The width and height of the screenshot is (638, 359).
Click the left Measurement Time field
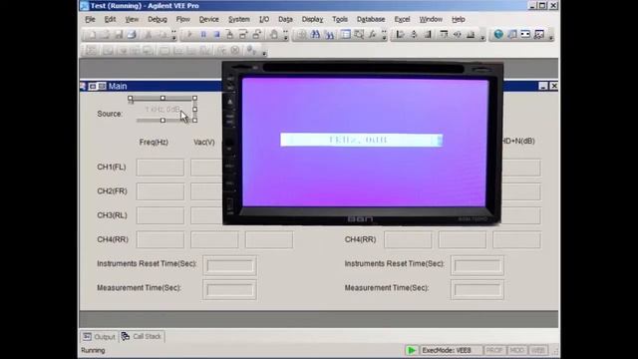click(x=230, y=290)
